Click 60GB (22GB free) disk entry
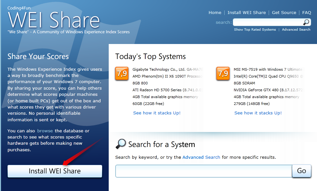 pos(148,104)
